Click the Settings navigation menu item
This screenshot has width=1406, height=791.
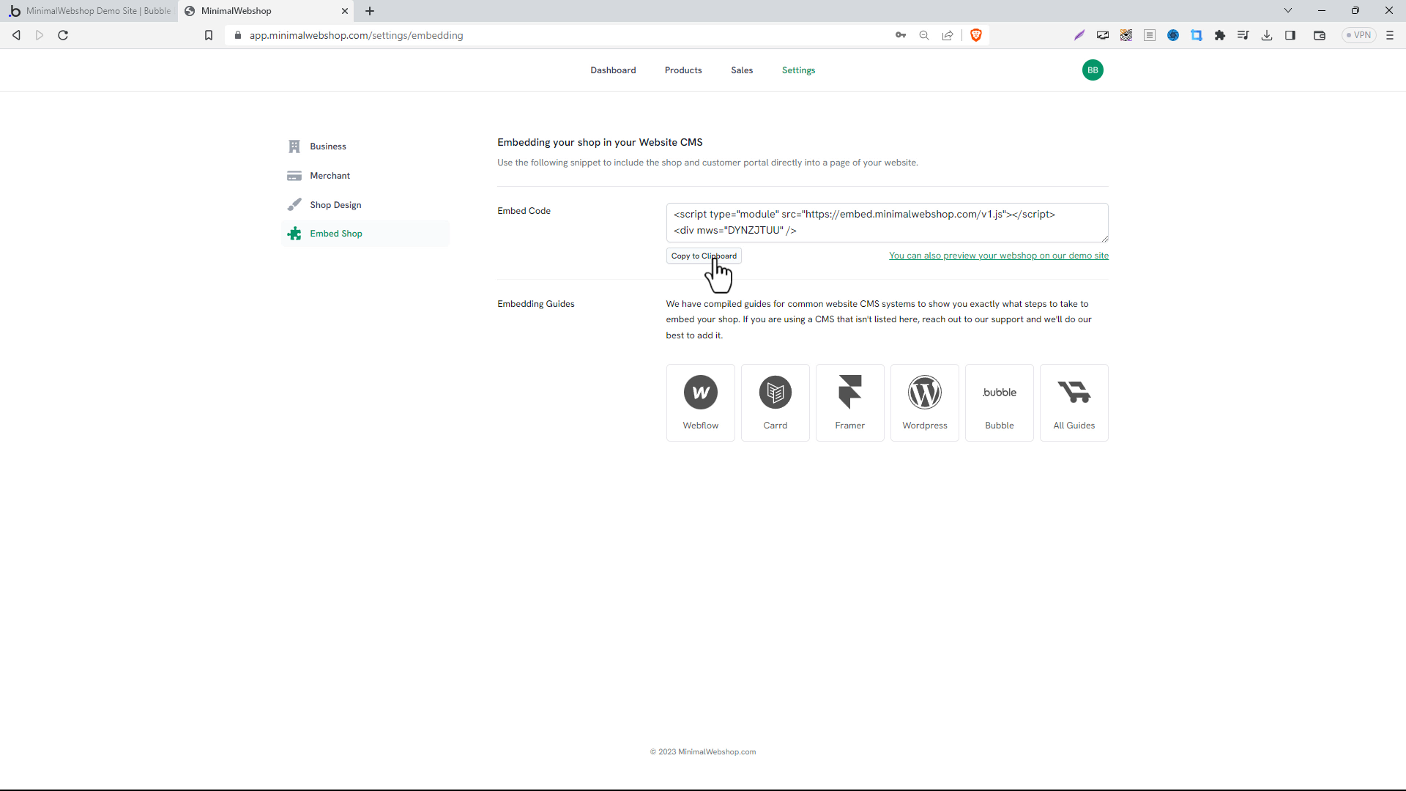pyautogui.click(x=799, y=70)
